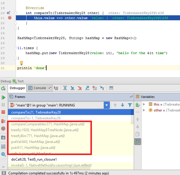Expand the 'this' variable node
The image size is (180, 175).
pos(144,104)
